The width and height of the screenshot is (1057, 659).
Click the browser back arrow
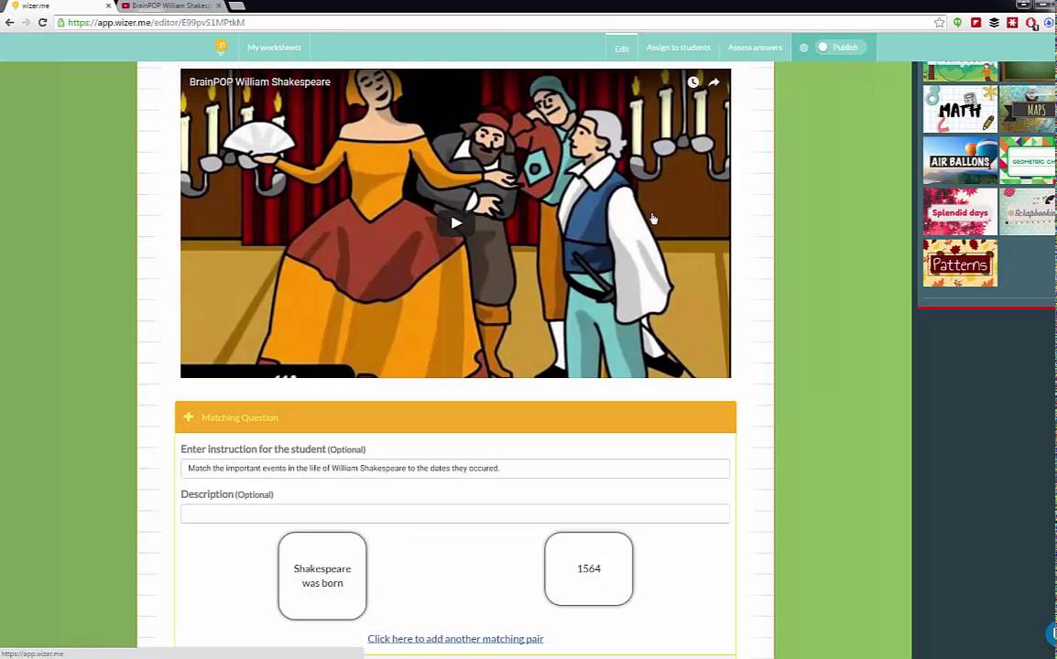point(9,22)
